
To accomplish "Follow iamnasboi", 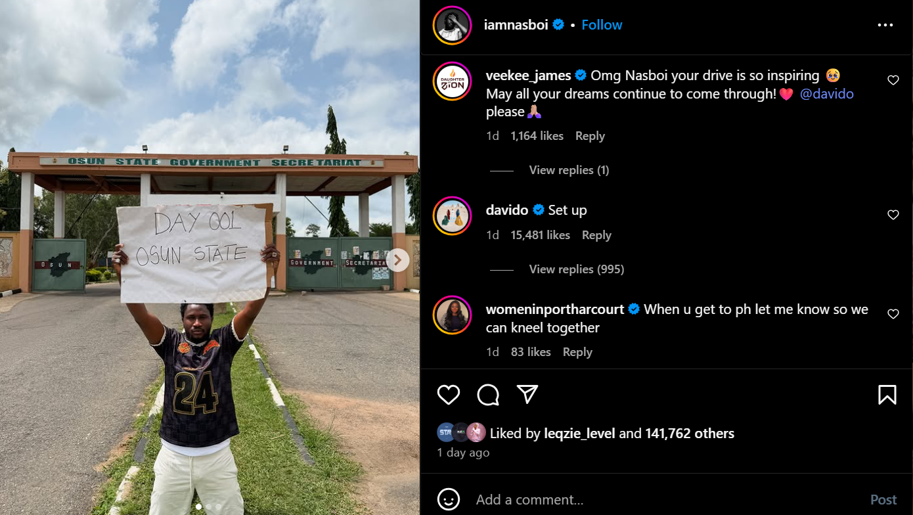I will [x=602, y=25].
